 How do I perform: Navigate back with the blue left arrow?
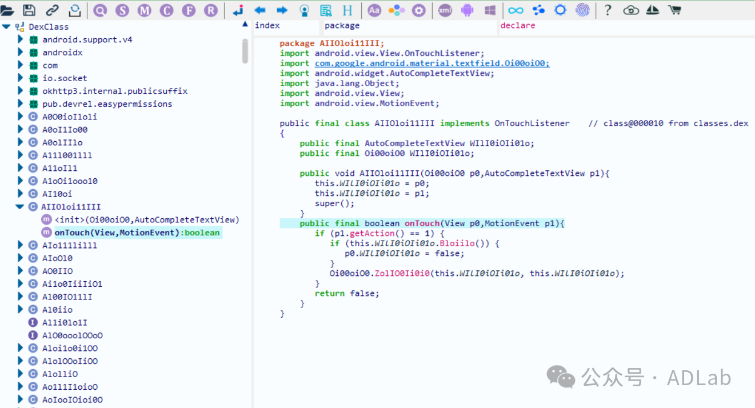click(x=260, y=10)
